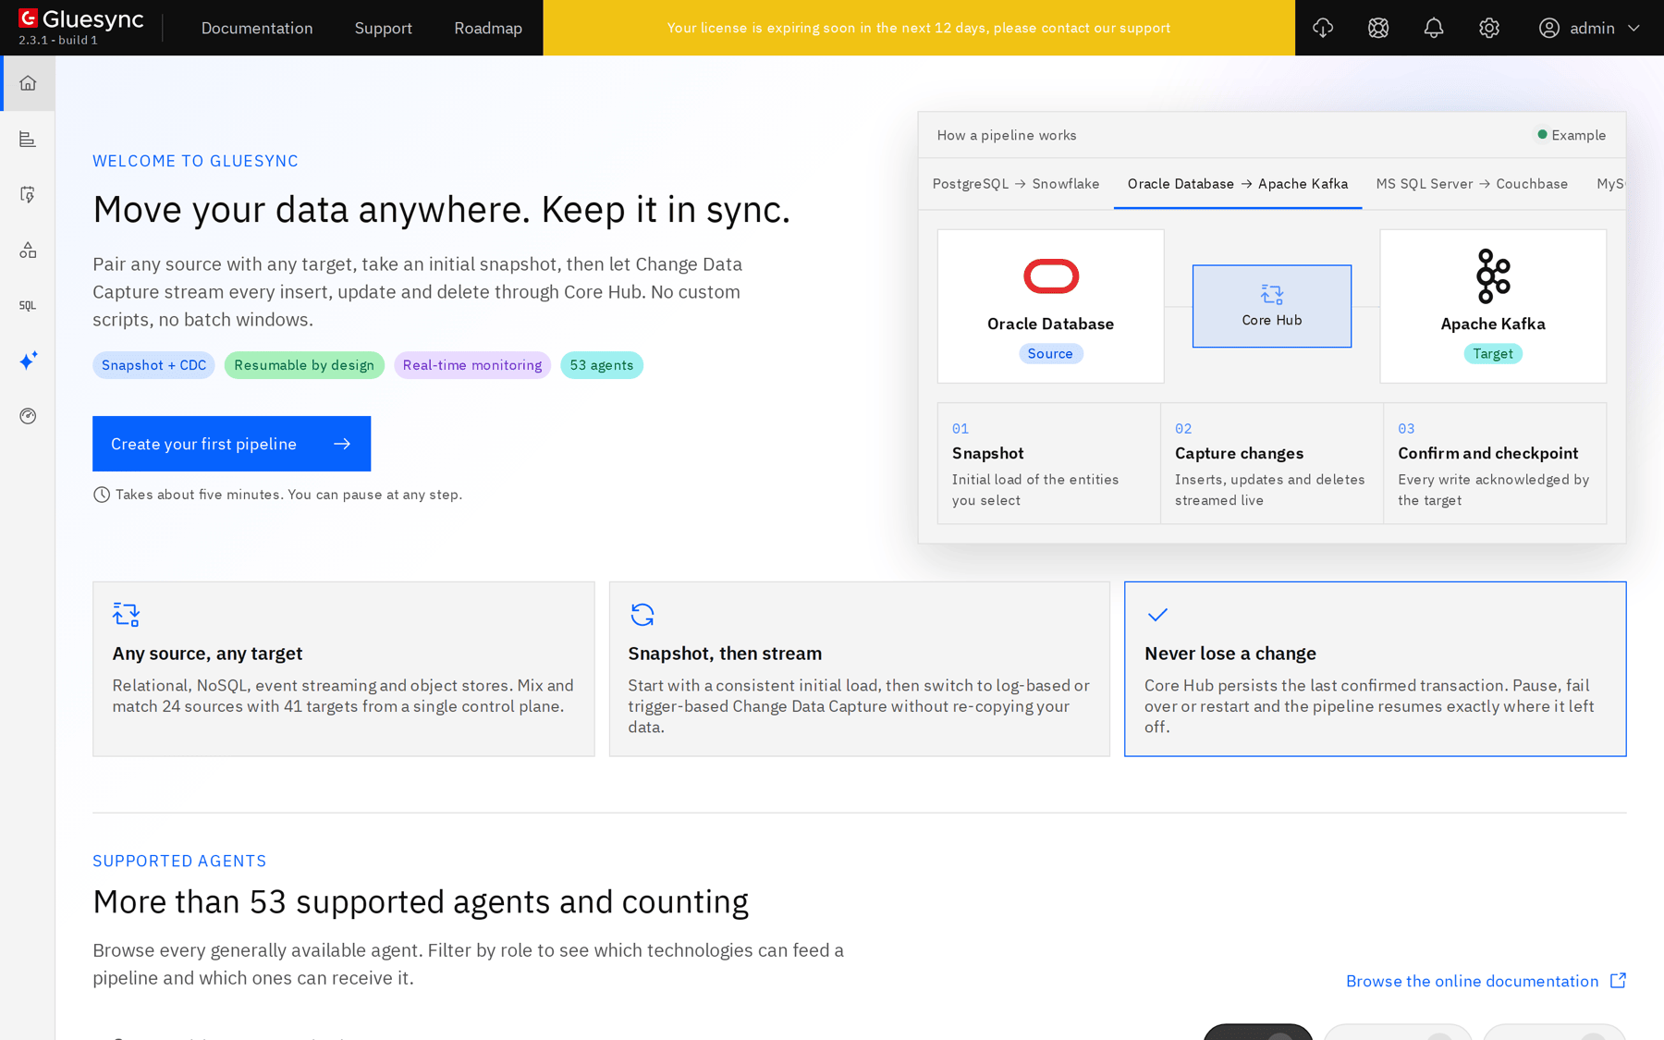Click the 53 agents tag
Screen dimensions: 1664x1040
(x=602, y=365)
